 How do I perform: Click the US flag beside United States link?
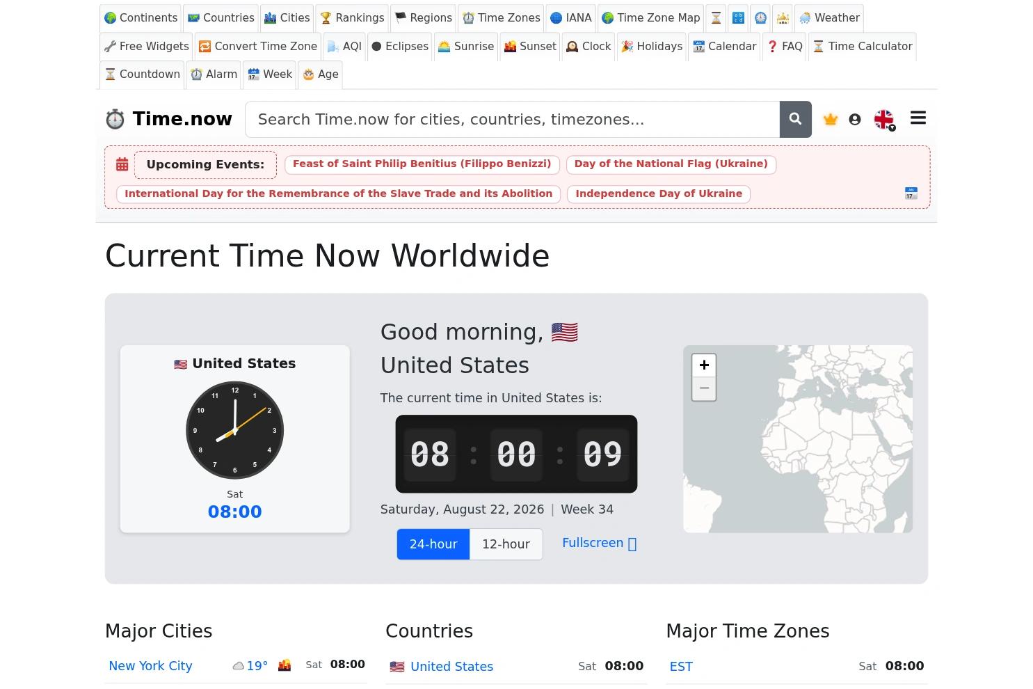tap(397, 667)
